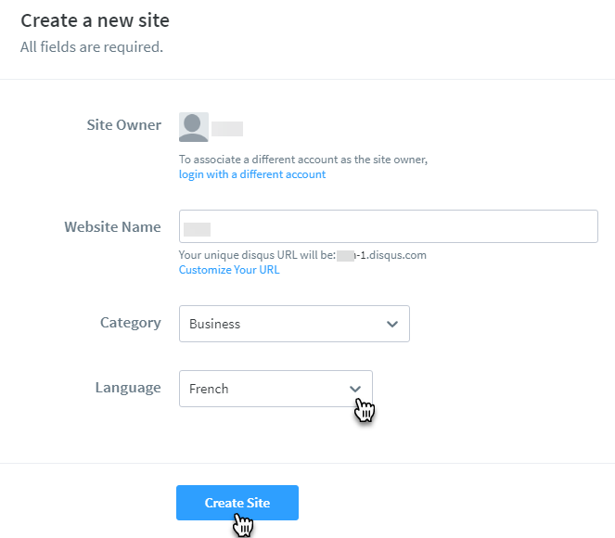615x538 pixels.
Task: Click the Language field label
Action: point(128,388)
